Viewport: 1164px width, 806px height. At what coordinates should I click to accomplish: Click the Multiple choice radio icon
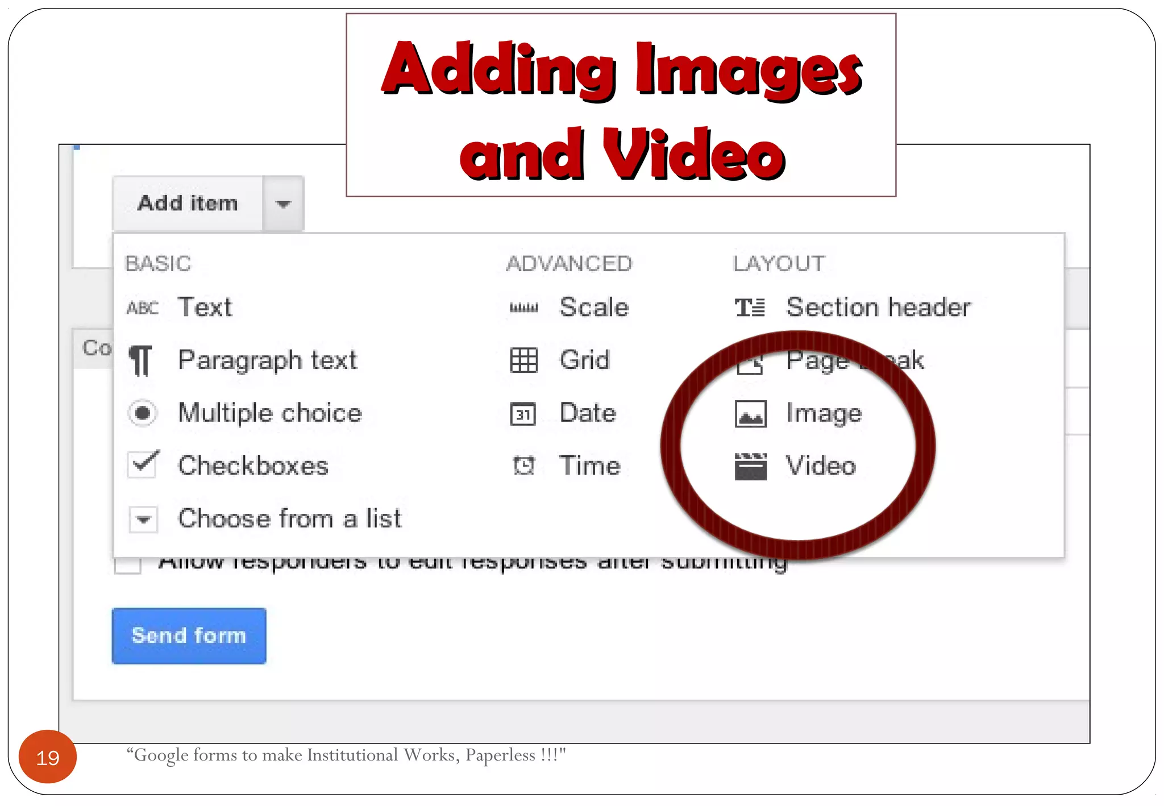coord(142,413)
